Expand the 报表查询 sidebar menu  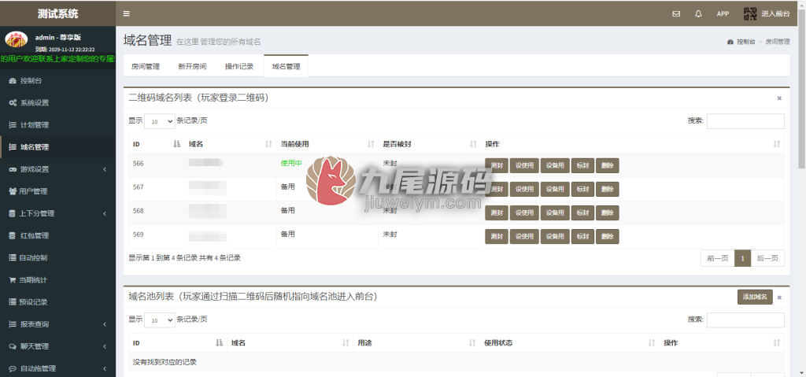pos(57,324)
